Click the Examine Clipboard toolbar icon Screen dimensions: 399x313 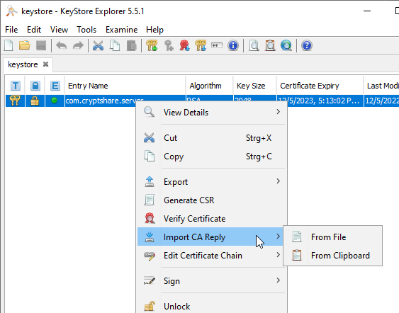click(270, 46)
